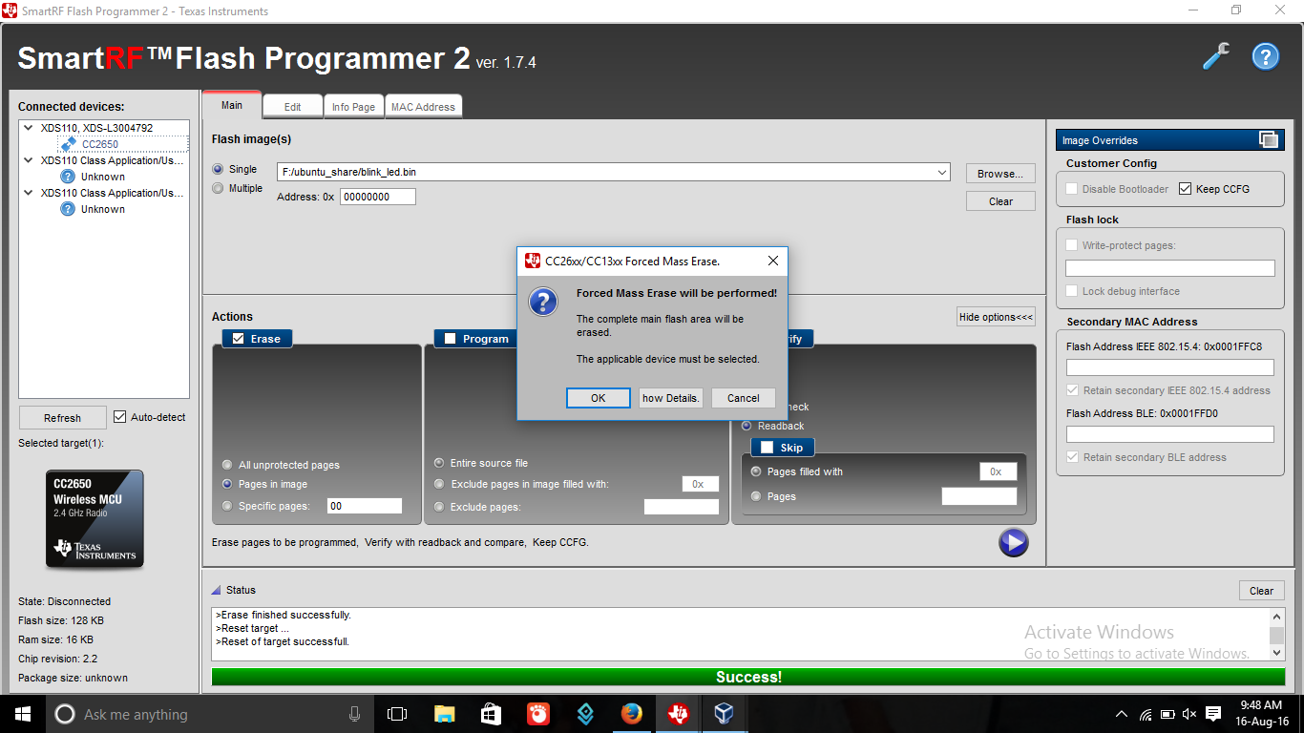
Task: Click the Cortana circle icon
Action: point(65,714)
